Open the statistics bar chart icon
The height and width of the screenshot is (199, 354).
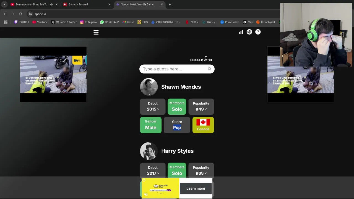[x=241, y=32]
